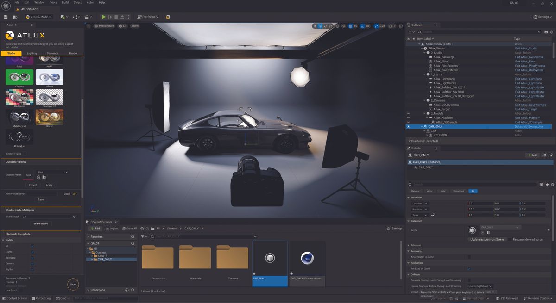
Task: Select the Chroma studio preset
Action: click(19, 77)
